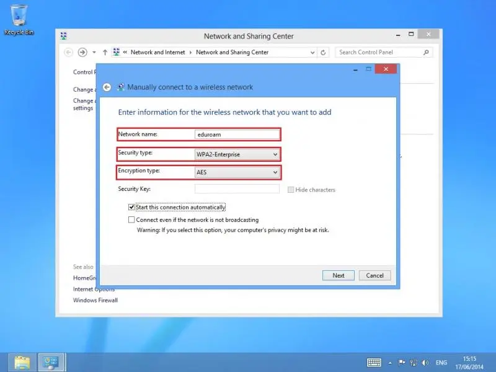
Task: Toggle the Hide characters checkbox
Action: tap(291, 190)
